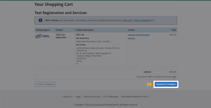The image size is (211, 108).
Task: Click the Test Date/Time label
Action: click(82, 38)
